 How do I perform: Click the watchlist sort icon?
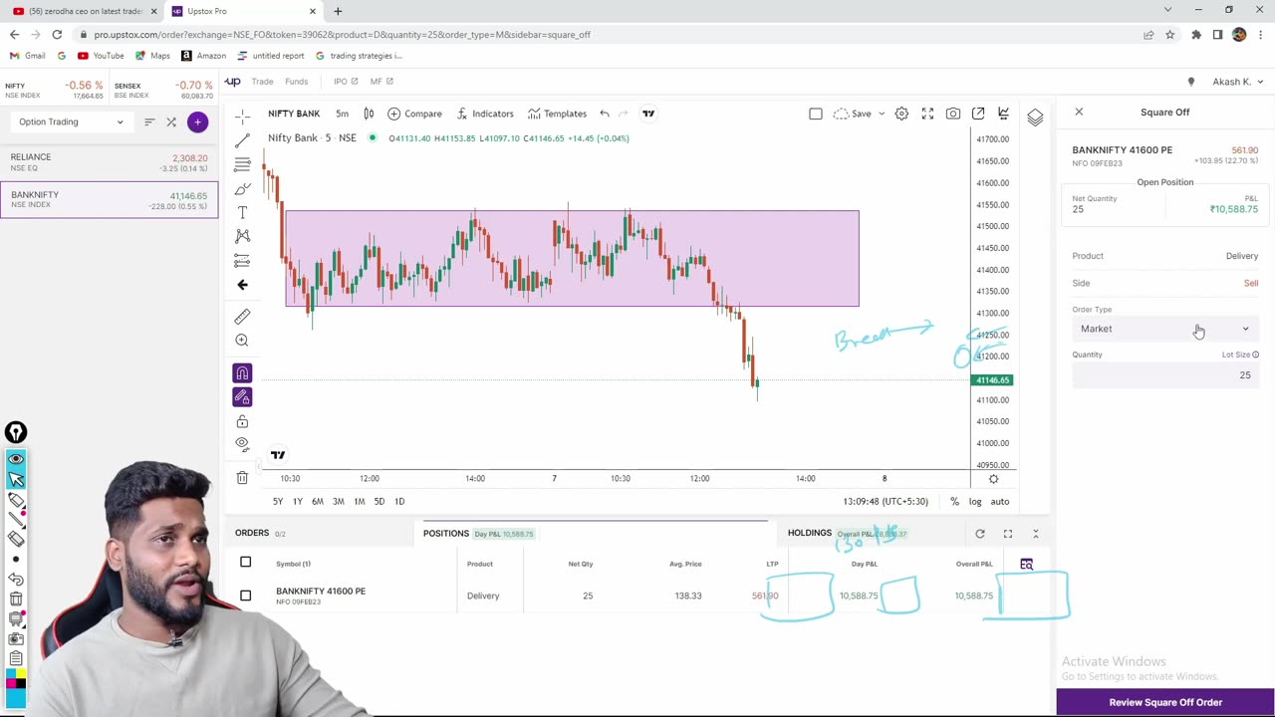coord(149,121)
